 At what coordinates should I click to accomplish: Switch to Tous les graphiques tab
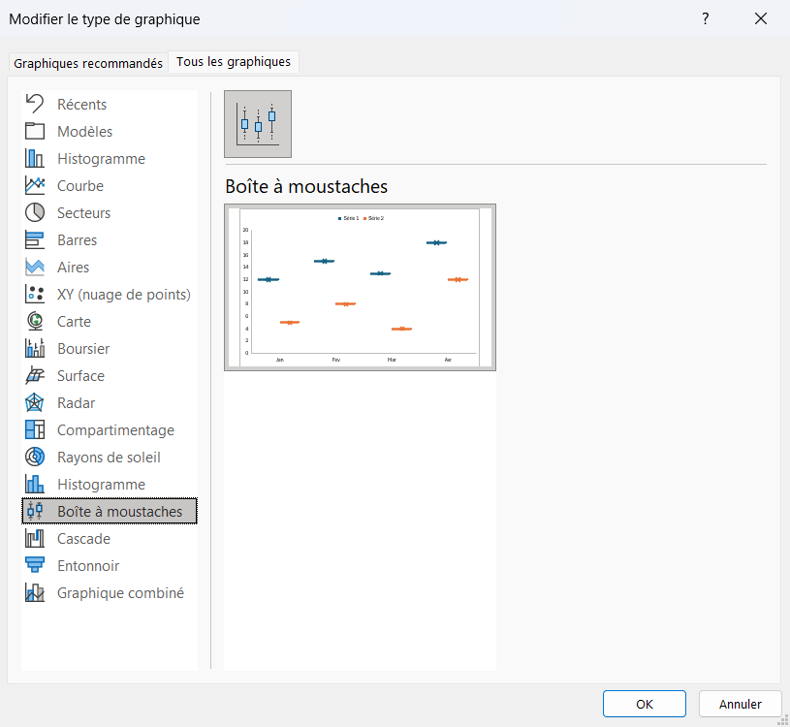pyautogui.click(x=234, y=61)
